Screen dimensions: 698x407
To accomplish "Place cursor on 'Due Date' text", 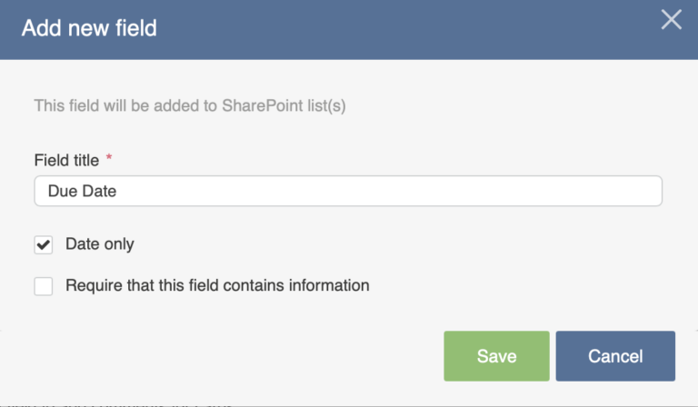I will 82,192.
